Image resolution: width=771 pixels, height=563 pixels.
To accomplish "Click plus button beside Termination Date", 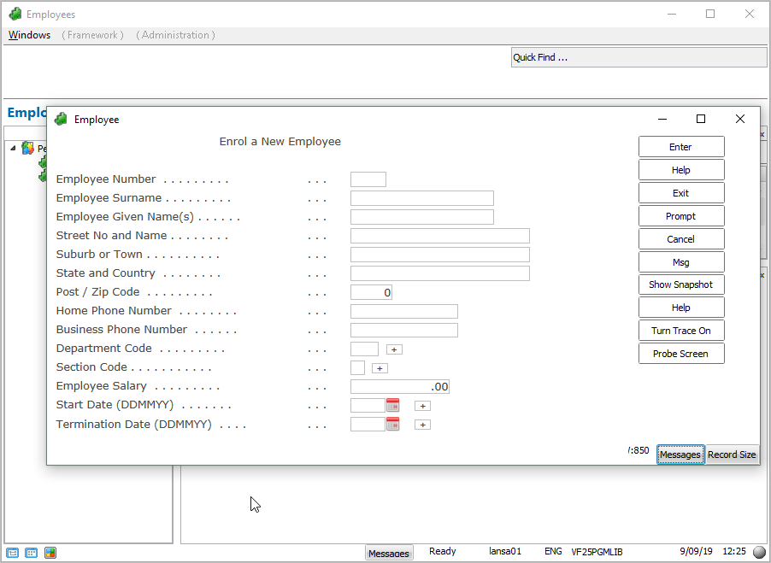I will [422, 425].
